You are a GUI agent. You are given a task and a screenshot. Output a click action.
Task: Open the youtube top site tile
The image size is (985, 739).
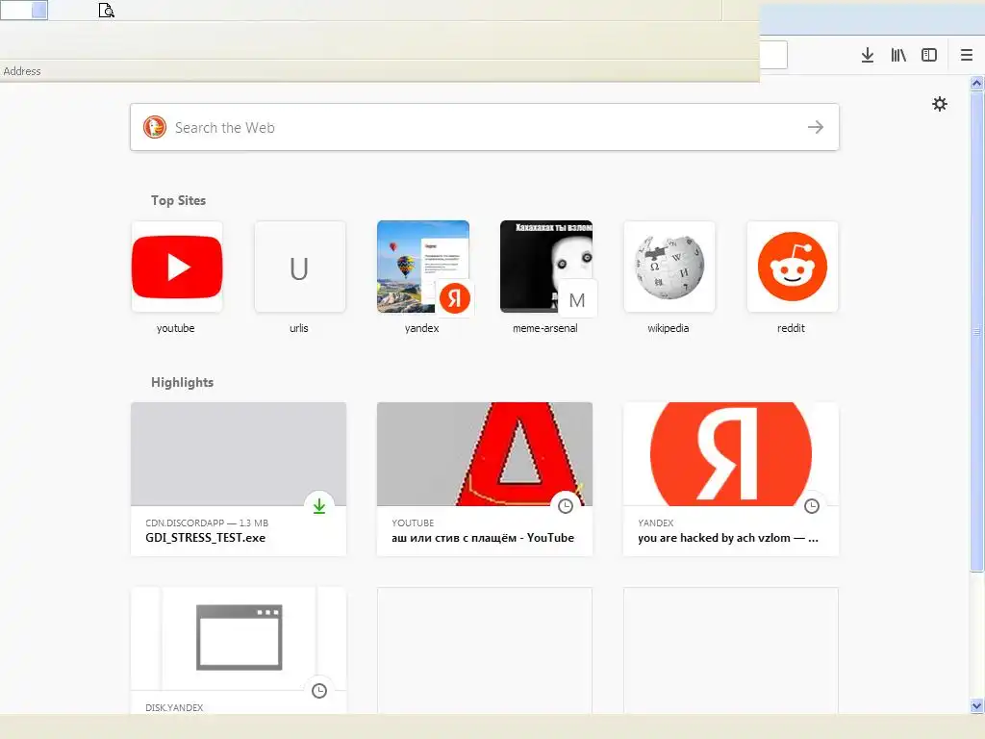tap(177, 267)
